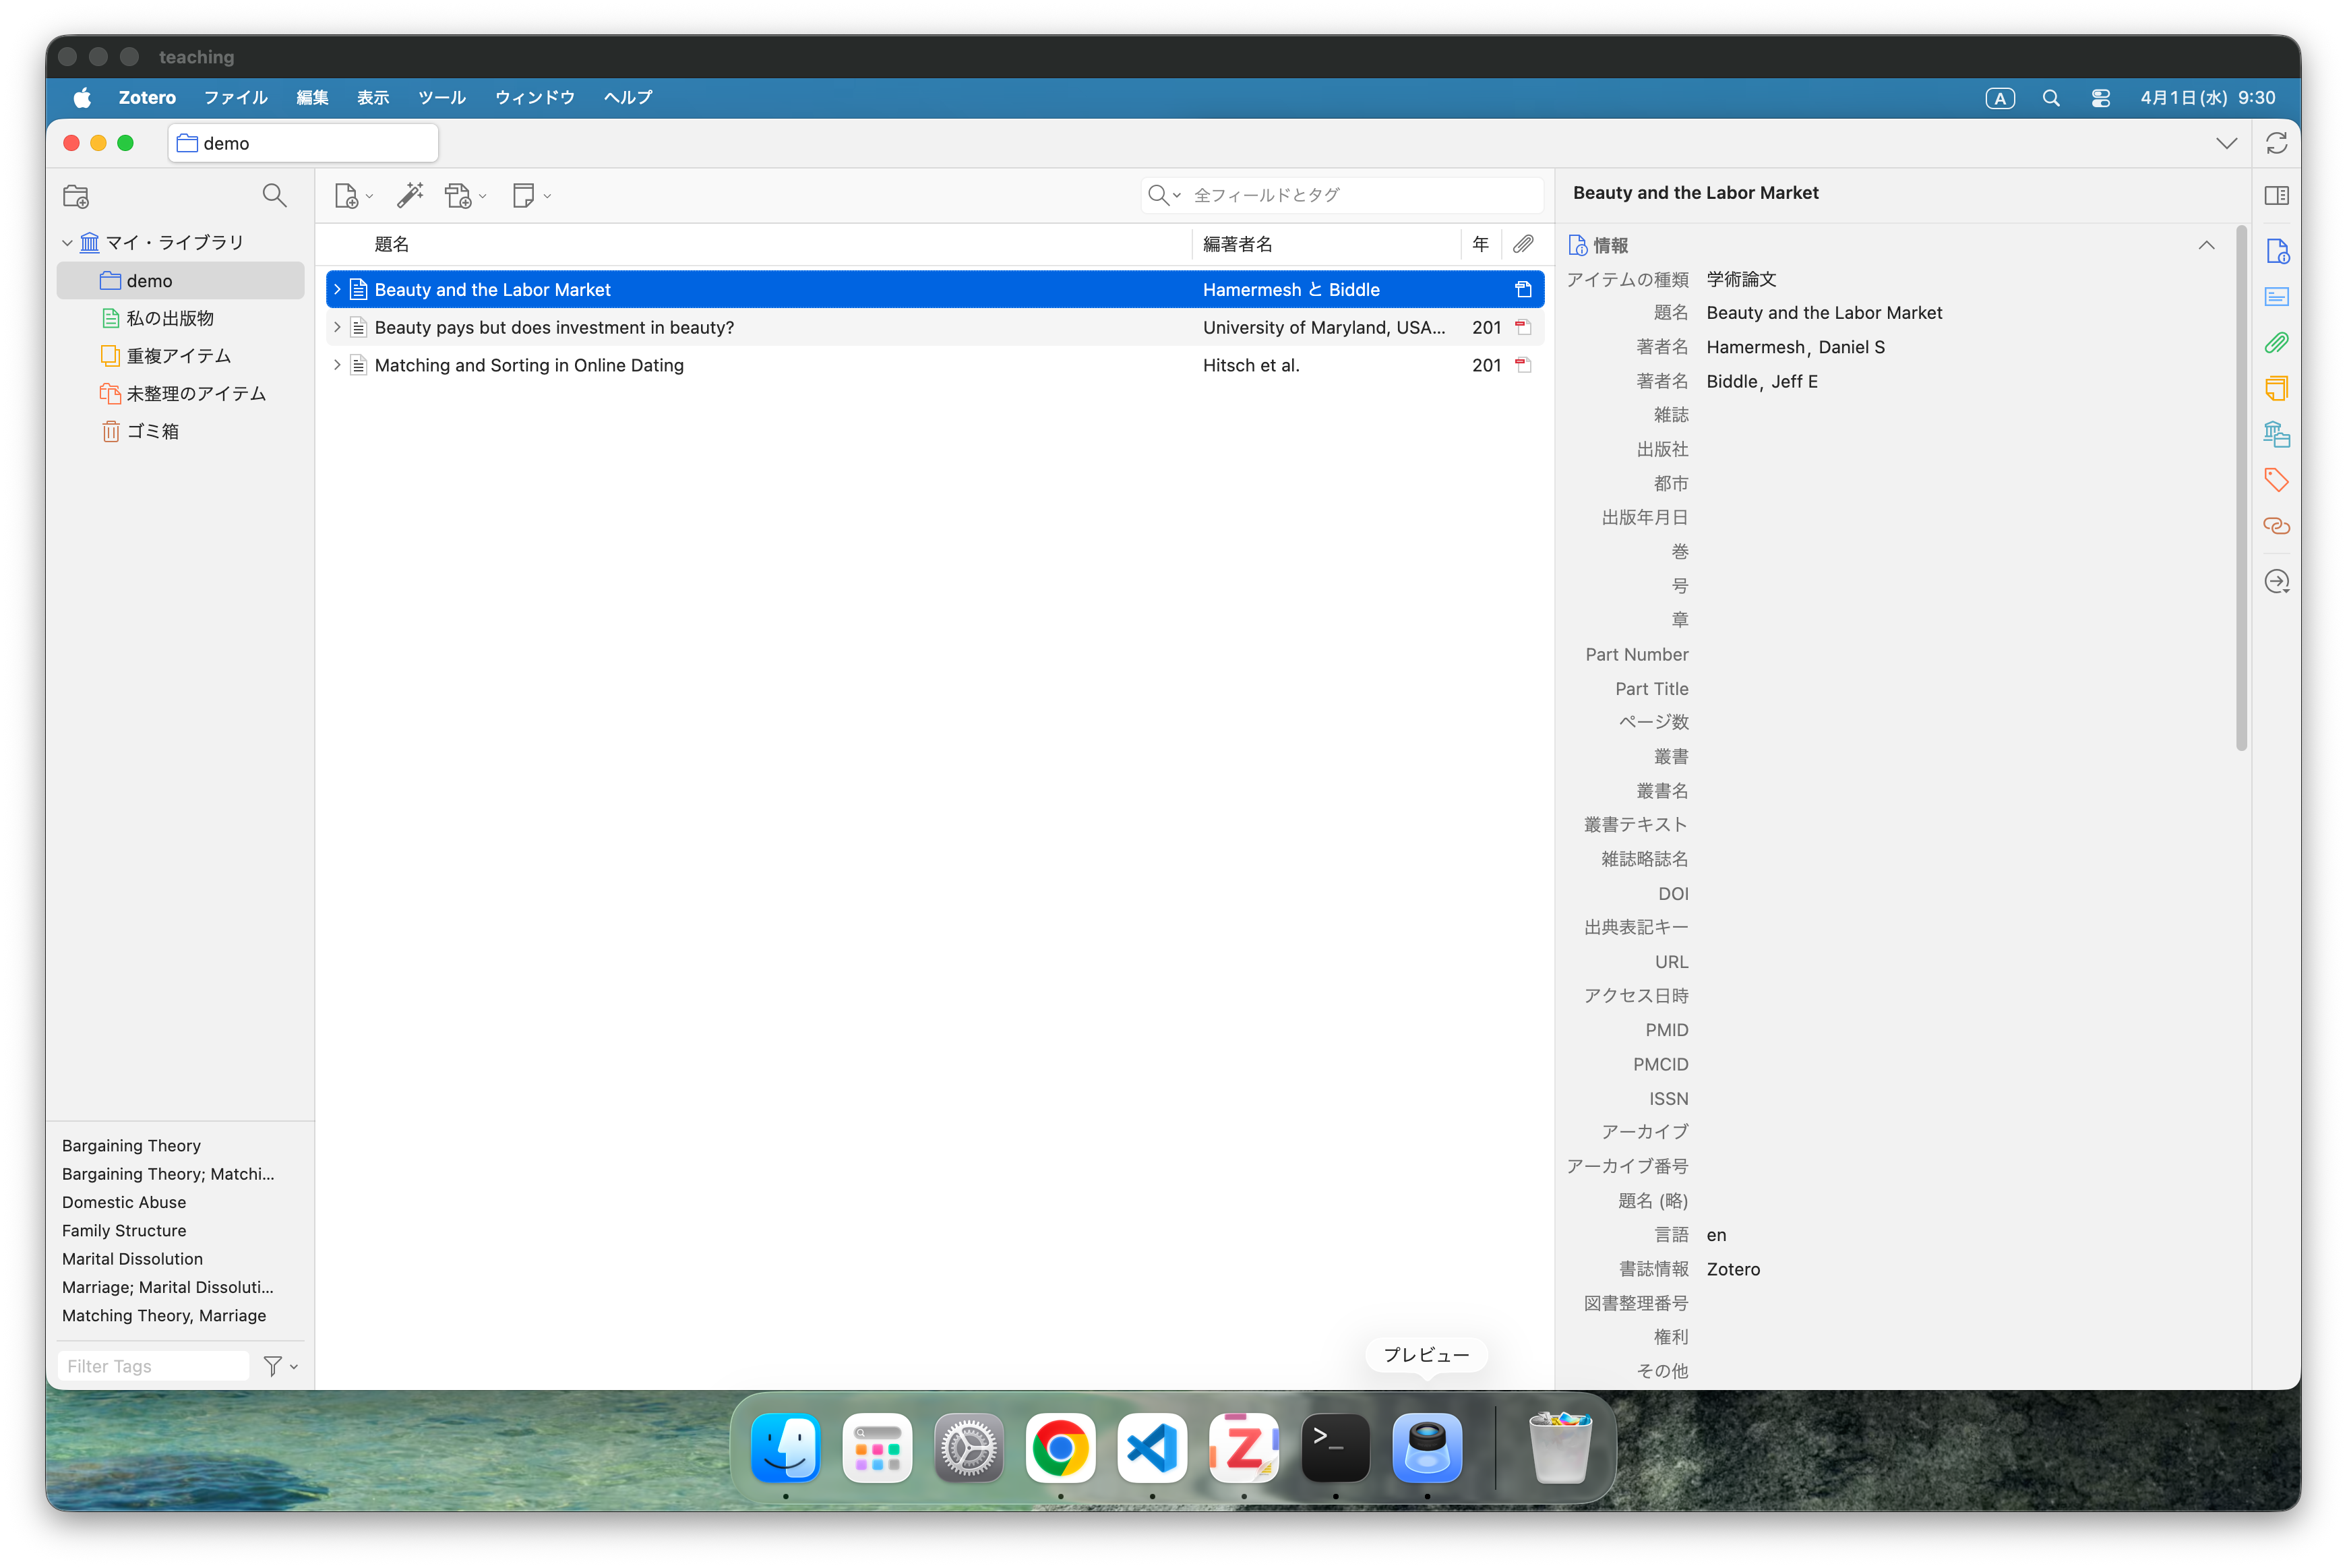
Task: Open the tag filter options dropdown
Action: point(280,1366)
